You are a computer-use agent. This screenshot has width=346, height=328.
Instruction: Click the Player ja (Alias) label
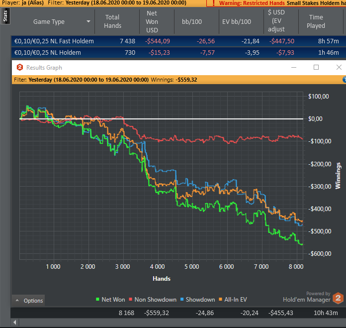click(x=23, y=3)
